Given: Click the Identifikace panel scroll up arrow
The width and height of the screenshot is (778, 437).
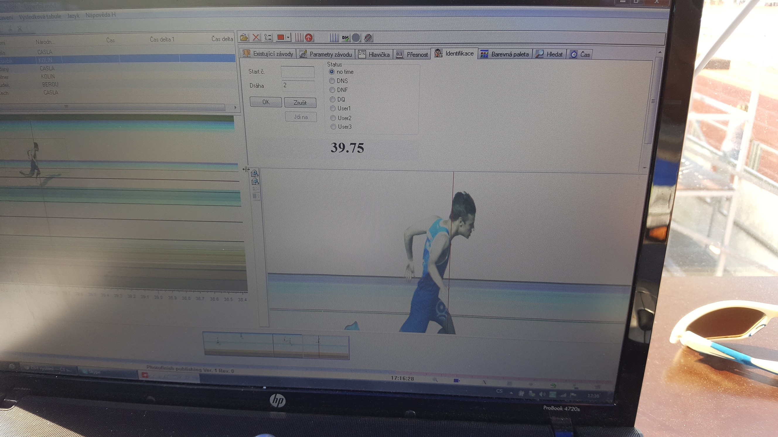Looking at the screenshot, I should tap(660, 52).
